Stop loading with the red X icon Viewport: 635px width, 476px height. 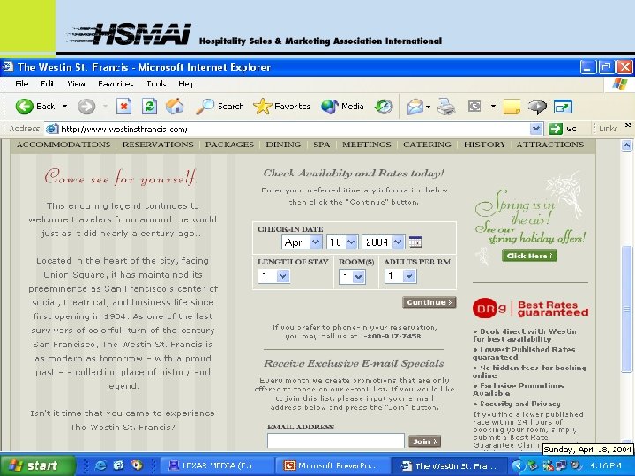coord(124,107)
